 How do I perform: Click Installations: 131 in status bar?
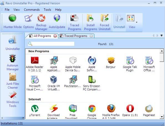pyautogui.click(x=12, y=124)
